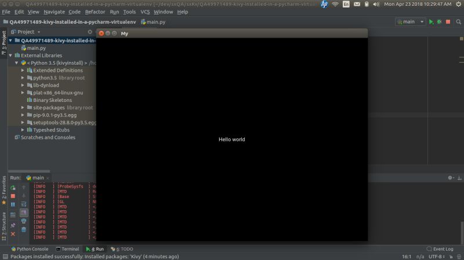Stop process using Run panel red square

[x=13, y=196]
